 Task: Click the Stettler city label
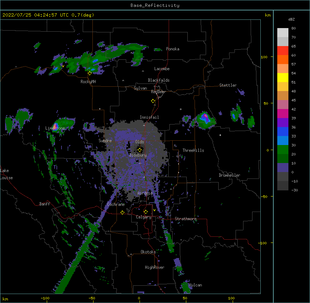(228, 85)
